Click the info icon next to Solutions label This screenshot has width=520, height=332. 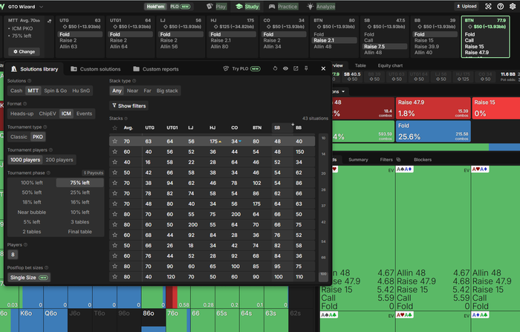(x=30, y=81)
